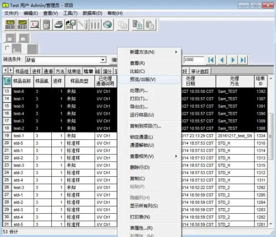Switch to the 结果组 tab
The image size is (276, 237).
click(74, 71)
